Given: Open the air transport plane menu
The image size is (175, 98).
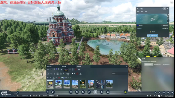Looking at the screenshot, I should pyautogui.click(x=89, y=92).
